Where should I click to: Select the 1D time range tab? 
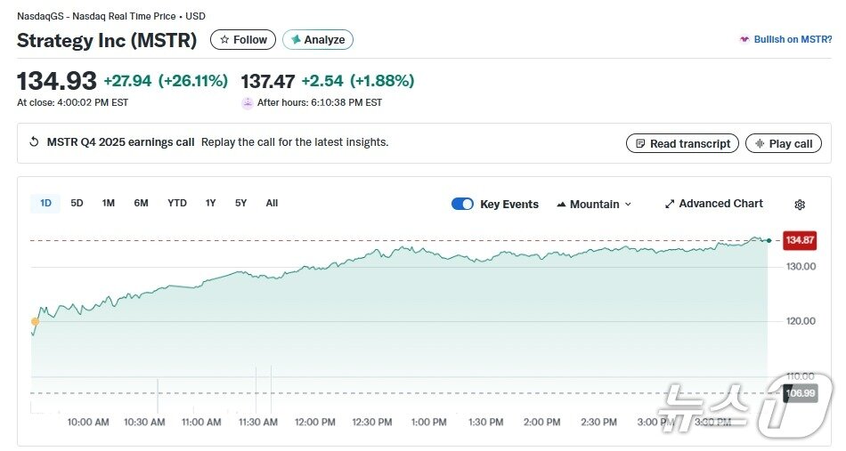click(x=45, y=203)
